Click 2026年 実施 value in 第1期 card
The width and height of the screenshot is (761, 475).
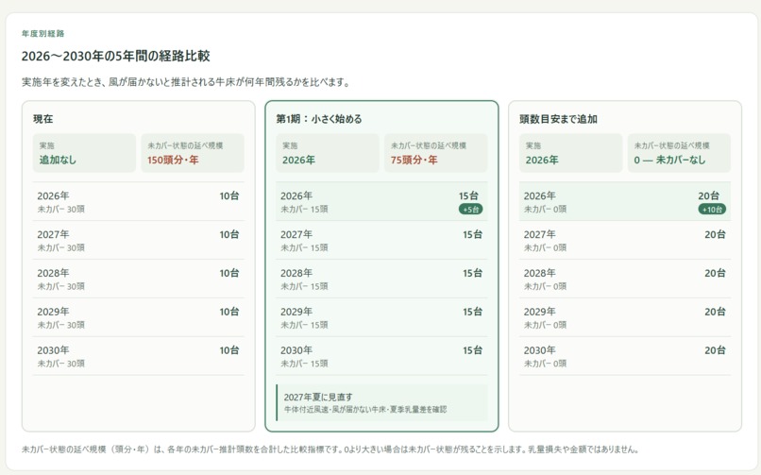coord(298,160)
